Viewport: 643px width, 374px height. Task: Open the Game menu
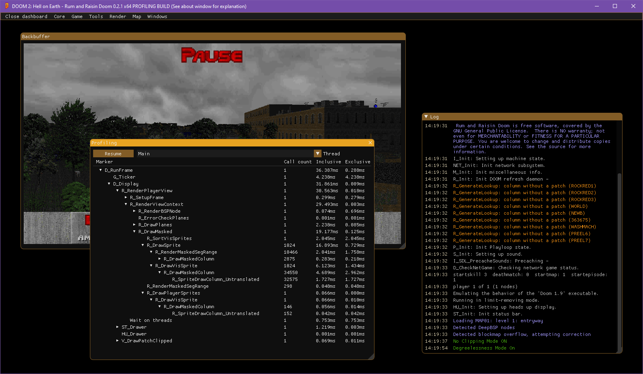[77, 16]
